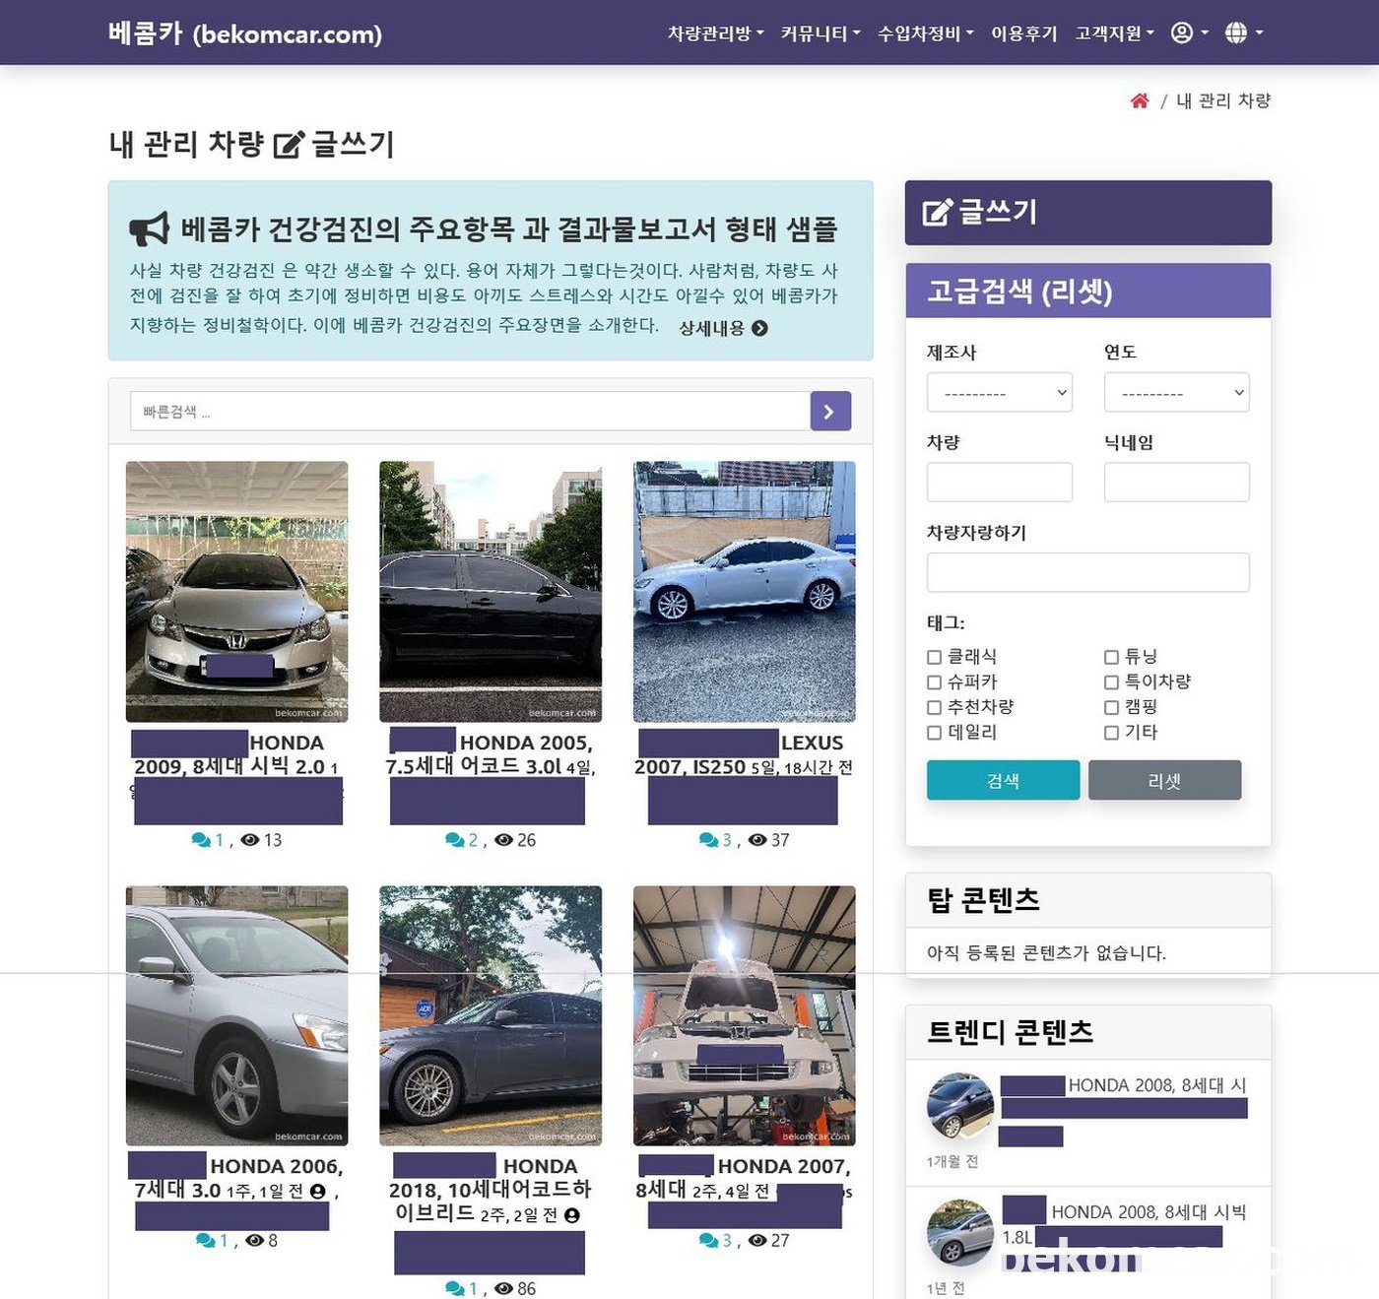Viewport: 1379px width, 1299px height.
Task: Open the HONDA 2006 silver sedan thumbnail
Action: (x=236, y=1015)
